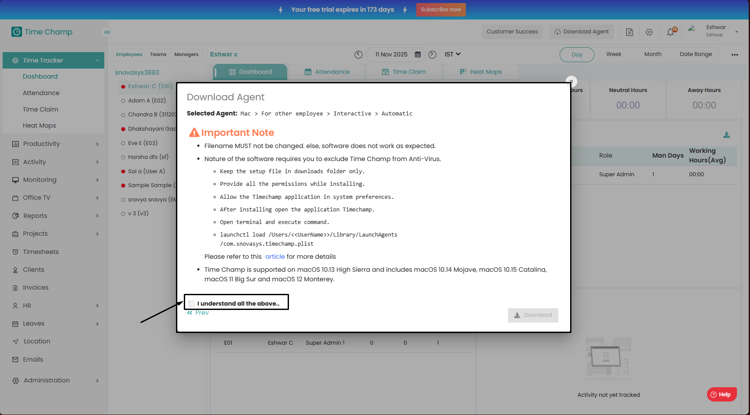
Task: Check the 'I understand all the above' checkbox
Action: (192, 303)
